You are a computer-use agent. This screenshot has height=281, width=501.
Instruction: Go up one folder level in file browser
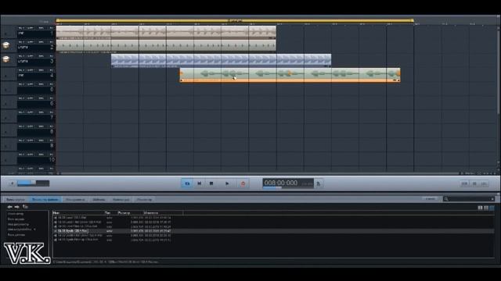(x=25, y=207)
